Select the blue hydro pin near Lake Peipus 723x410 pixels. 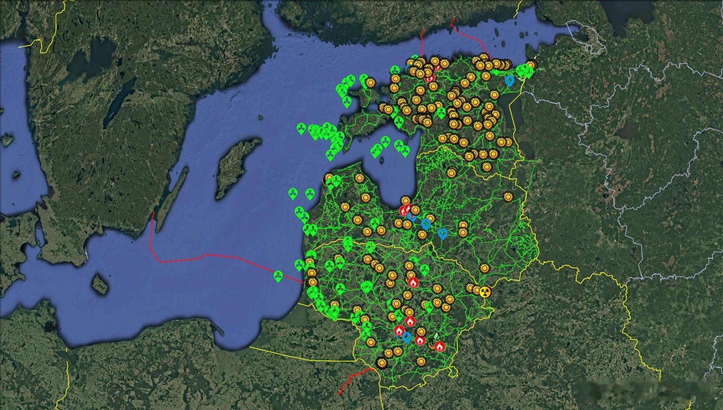[x=510, y=81]
